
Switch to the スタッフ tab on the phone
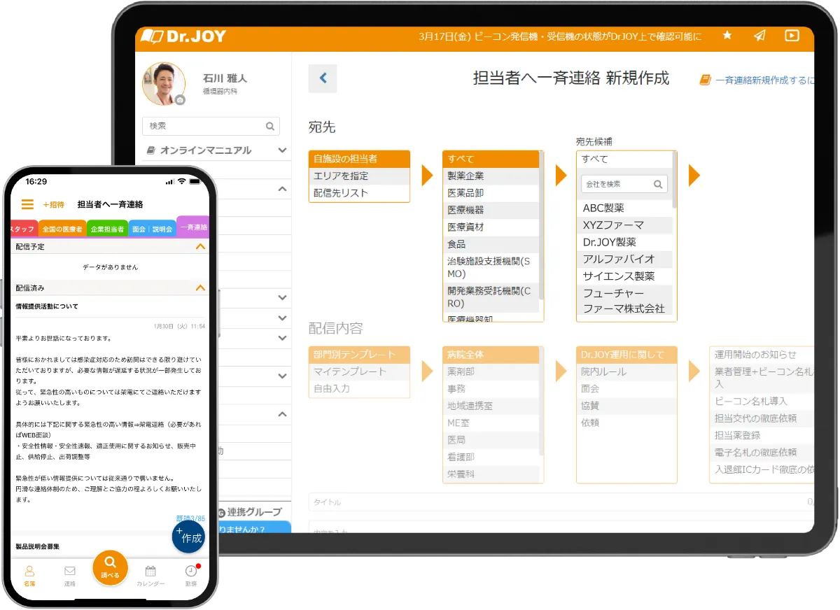(x=23, y=229)
